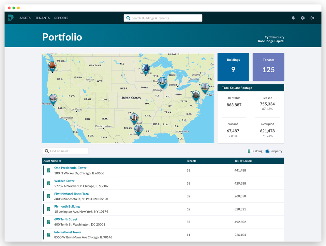Click address 180 N Wacker Dr, Chicago
Image resolution: width=326 pixels, height=246 pixels.
pyautogui.click(x=79, y=173)
